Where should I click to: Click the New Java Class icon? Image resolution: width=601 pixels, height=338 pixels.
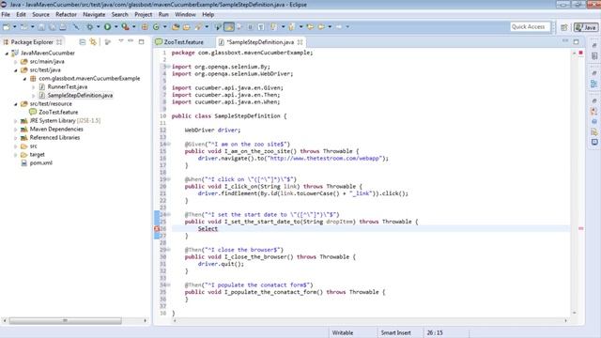coord(156,27)
